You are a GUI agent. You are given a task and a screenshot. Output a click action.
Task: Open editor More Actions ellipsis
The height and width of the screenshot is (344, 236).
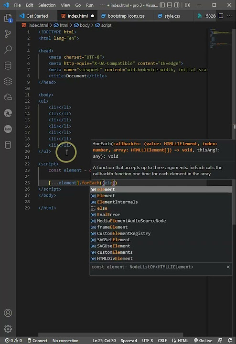point(229,16)
